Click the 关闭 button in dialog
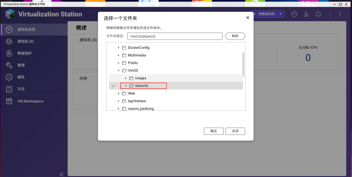Image resolution: width=352 pixels, height=177 pixels. (x=235, y=131)
